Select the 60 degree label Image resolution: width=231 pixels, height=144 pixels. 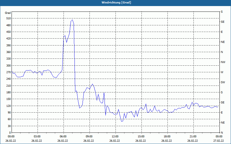point(10,119)
